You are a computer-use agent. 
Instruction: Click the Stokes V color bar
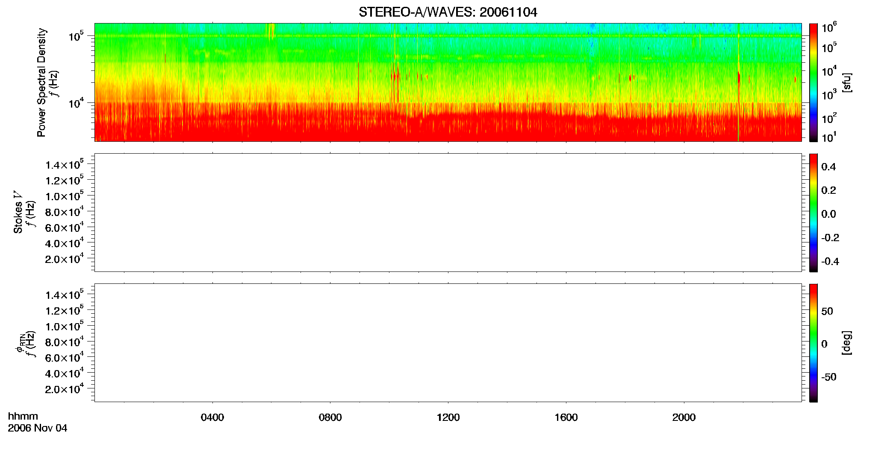click(813, 213)
